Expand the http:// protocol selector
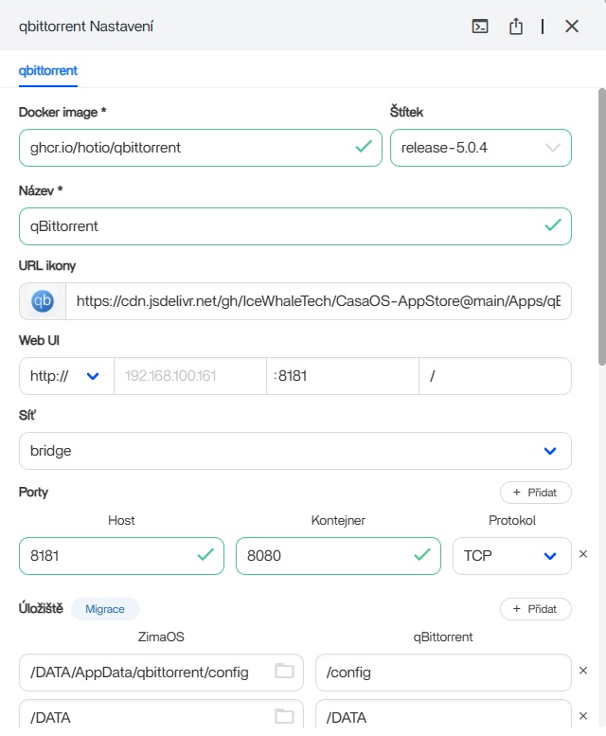This screenshot has width=606, height=736. coord(65,376)
